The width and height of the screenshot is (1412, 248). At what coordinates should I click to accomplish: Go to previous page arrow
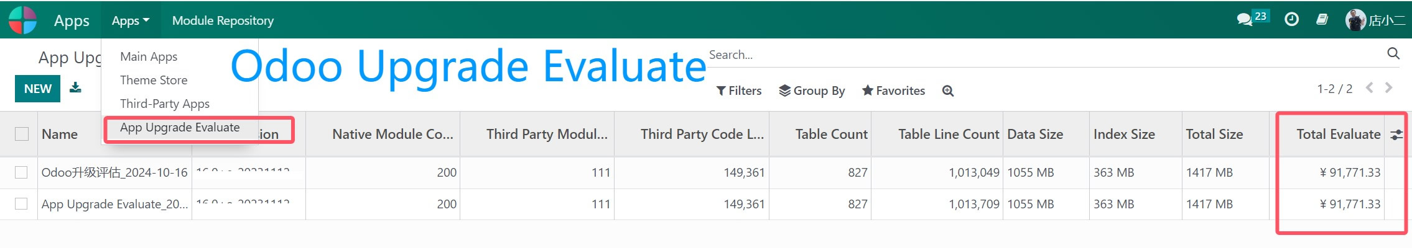pos(1369,88)
